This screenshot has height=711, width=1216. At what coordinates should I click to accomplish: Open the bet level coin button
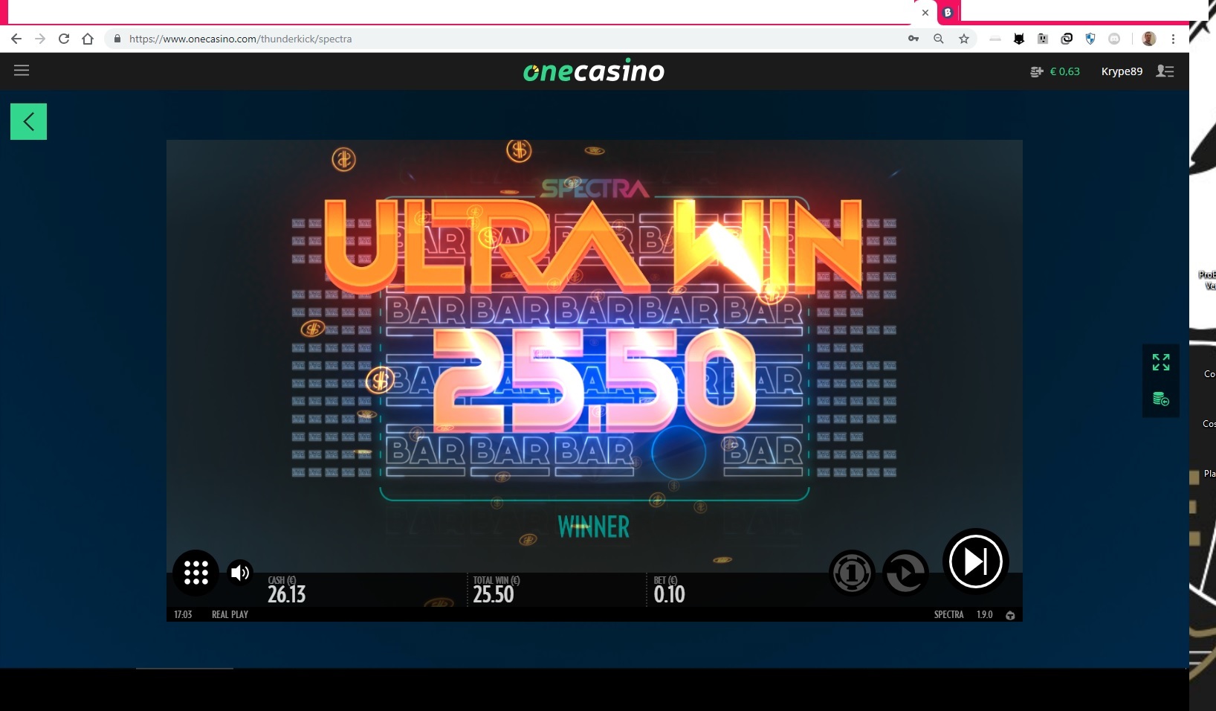tap(852, 573)
